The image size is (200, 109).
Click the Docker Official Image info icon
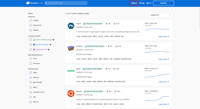(53, 40)
